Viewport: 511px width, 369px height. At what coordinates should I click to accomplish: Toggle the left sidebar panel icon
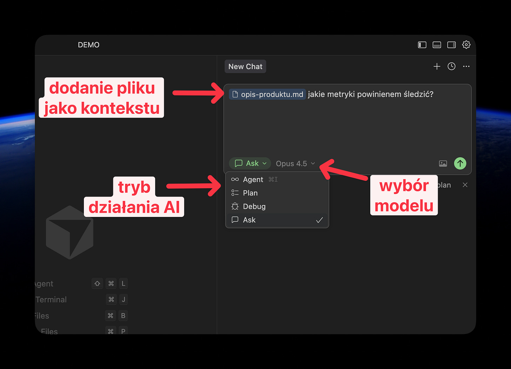[422, 45]
